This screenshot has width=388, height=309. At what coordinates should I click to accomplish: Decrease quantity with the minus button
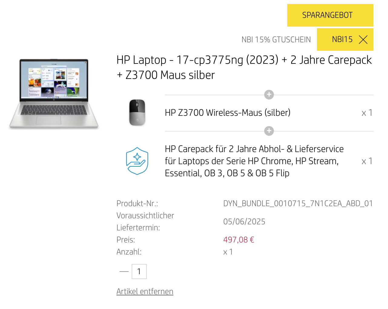124,272
